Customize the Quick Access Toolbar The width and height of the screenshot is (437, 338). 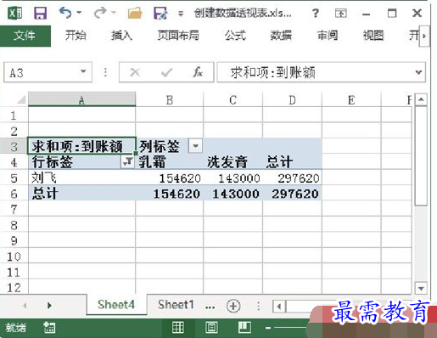pyautogui.click(x=181, y=14)
